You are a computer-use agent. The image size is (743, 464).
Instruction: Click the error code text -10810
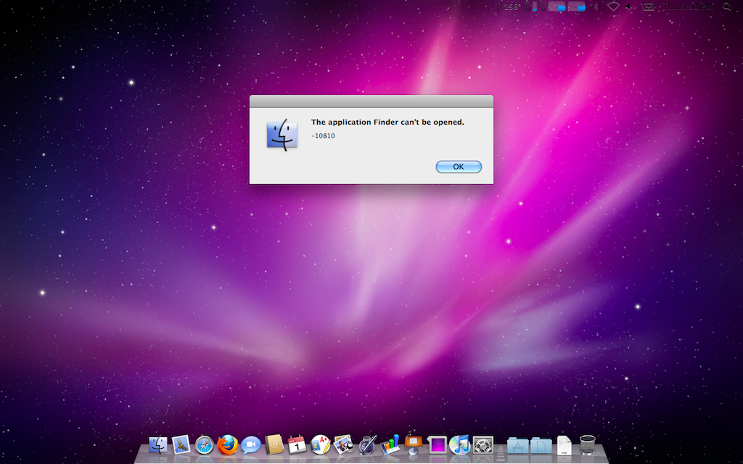point(323,136)
